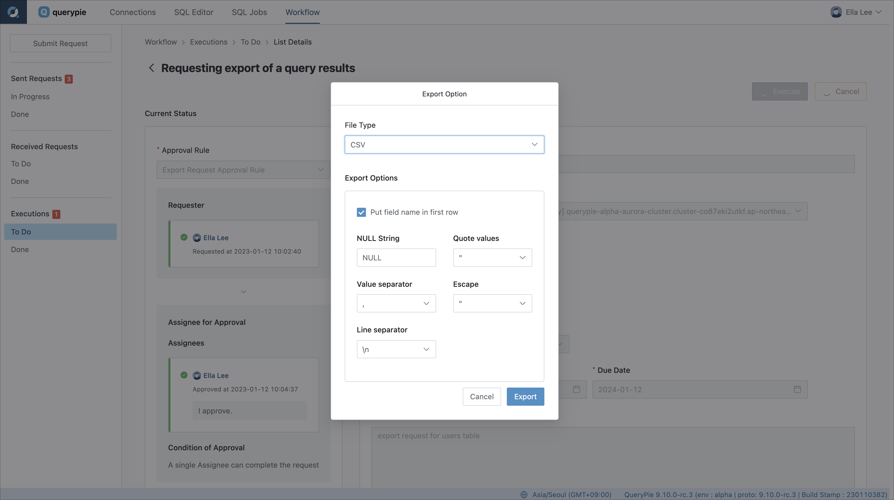894x500 pixels.
Task: Click the 'I approve.' comment text
Action: (215, 411)
